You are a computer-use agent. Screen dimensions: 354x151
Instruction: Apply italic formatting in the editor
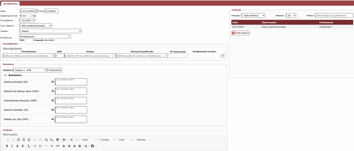tap(12, 146)
